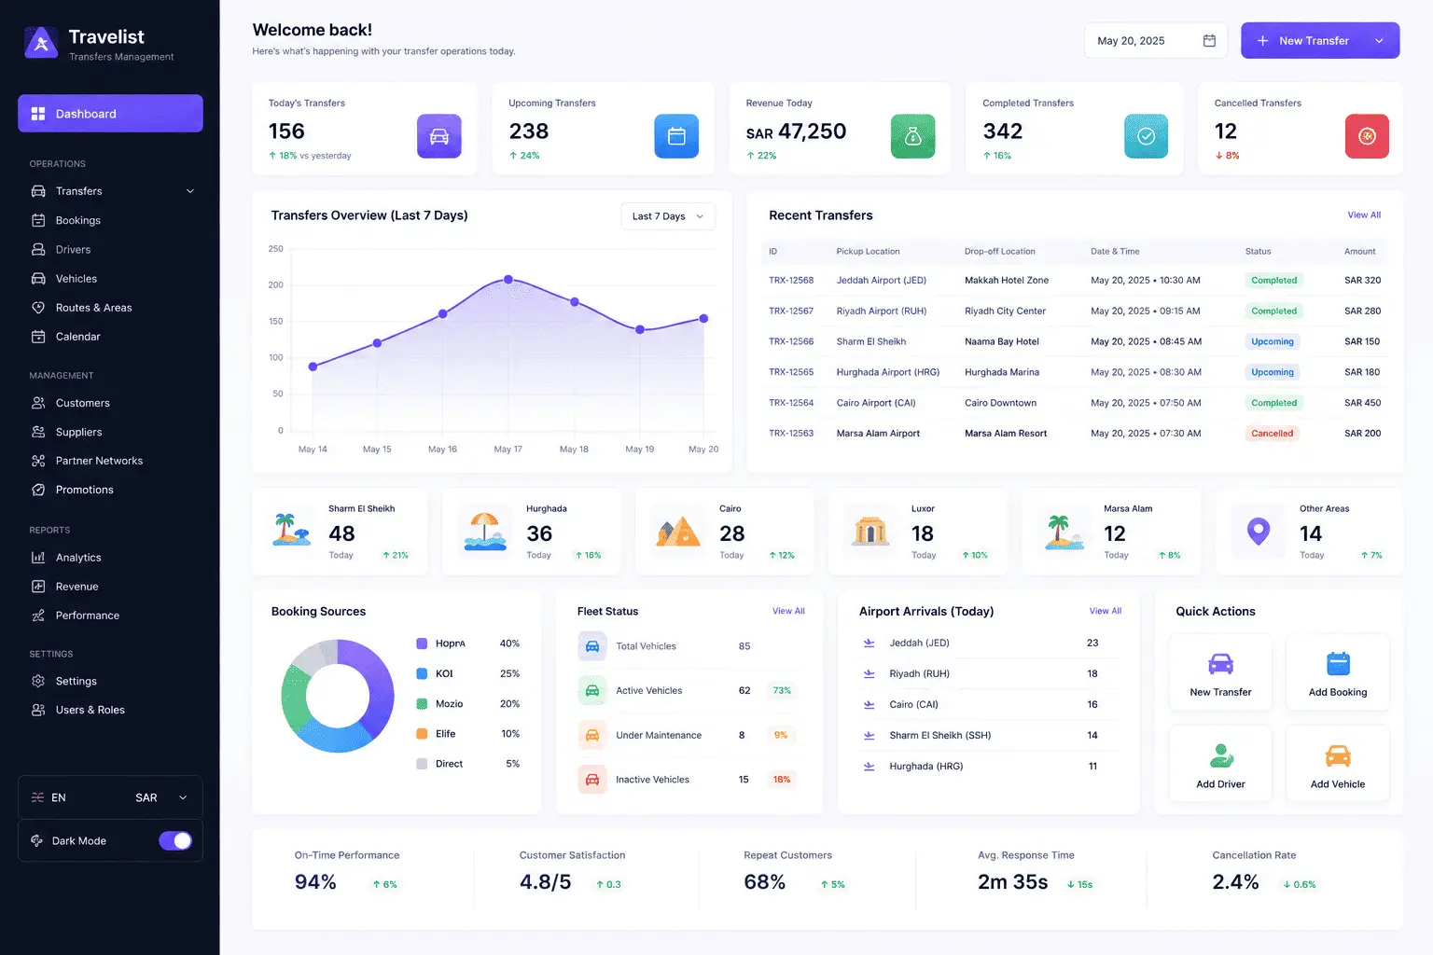
Task: Click the Sharm El Sheikh palm island icon
Action: click(x=292, y=530)
